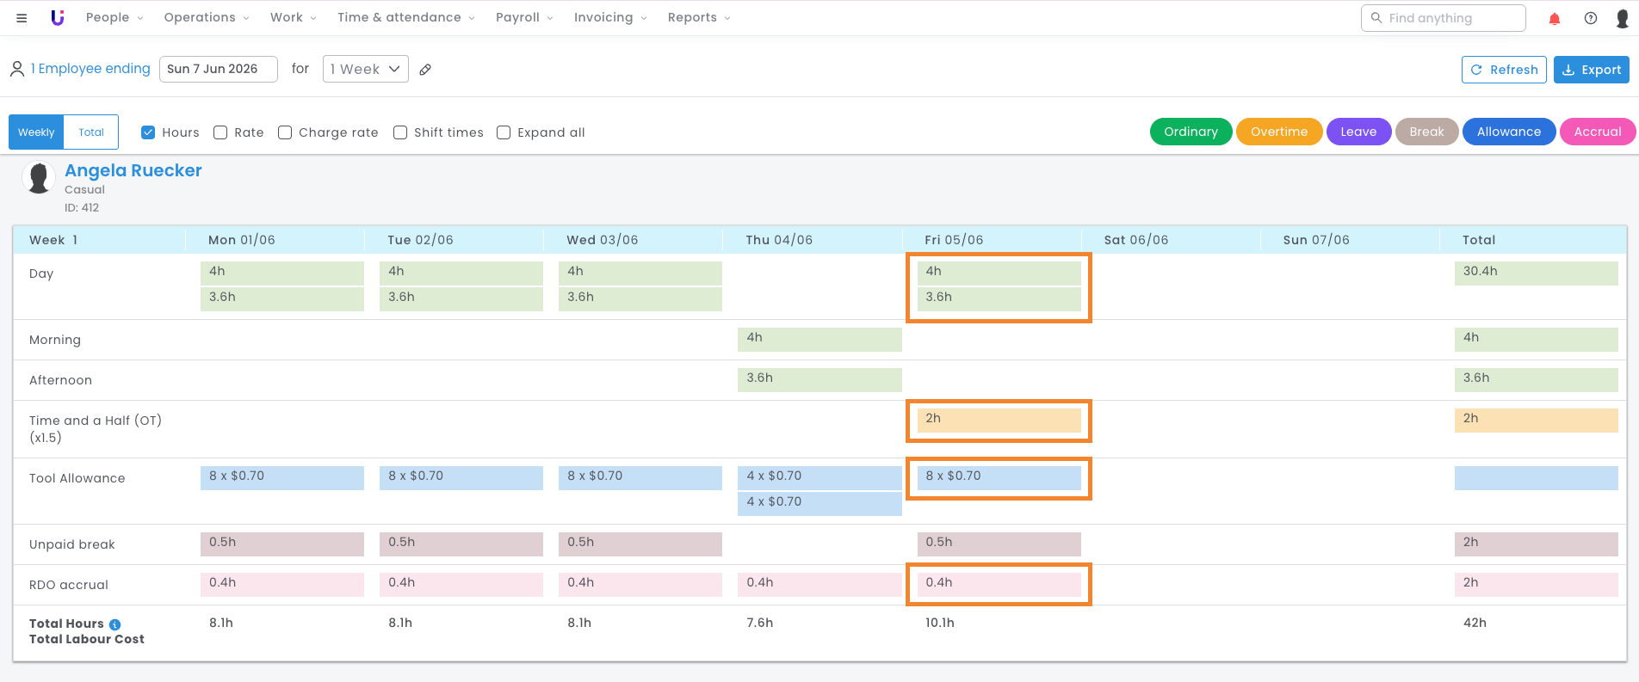Click Angela Ruecker's avatar picture
Viewport: 1639px width, 682px height.
(x=39, y=178)
